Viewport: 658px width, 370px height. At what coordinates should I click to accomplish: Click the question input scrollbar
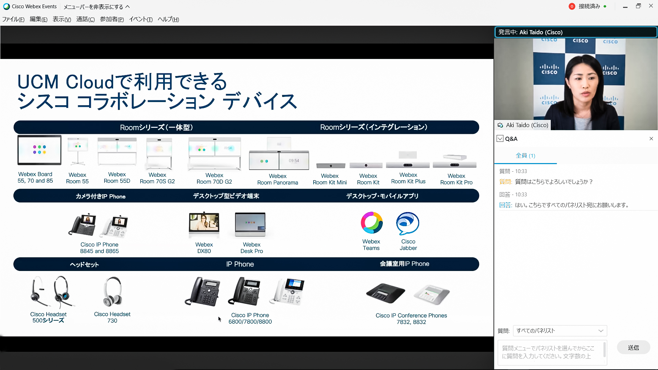pyautogui.click(x=605, y=350)
